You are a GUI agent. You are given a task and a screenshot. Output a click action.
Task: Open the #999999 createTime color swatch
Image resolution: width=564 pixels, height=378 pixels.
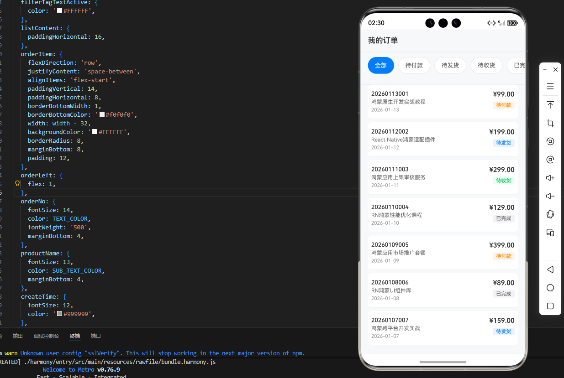coord(59,314)
